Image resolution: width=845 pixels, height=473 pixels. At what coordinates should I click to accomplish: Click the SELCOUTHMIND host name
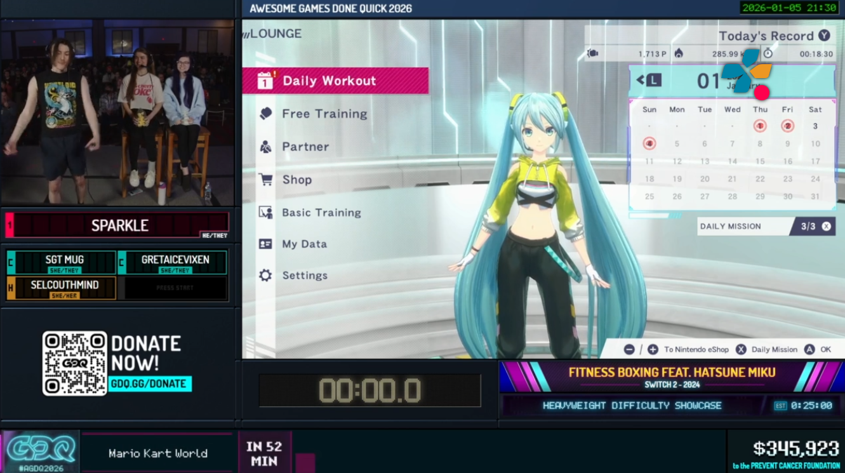tap(65, 285)
